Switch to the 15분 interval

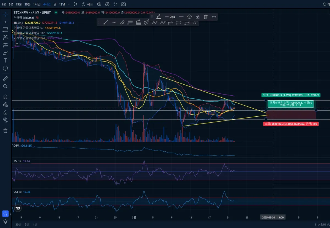[x=19, y=4]
